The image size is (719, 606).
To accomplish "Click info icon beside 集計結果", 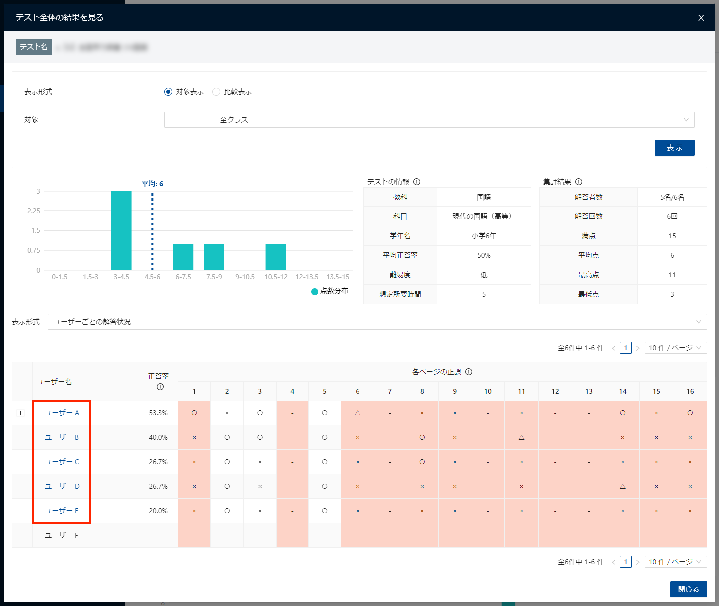I will (579, 182).
